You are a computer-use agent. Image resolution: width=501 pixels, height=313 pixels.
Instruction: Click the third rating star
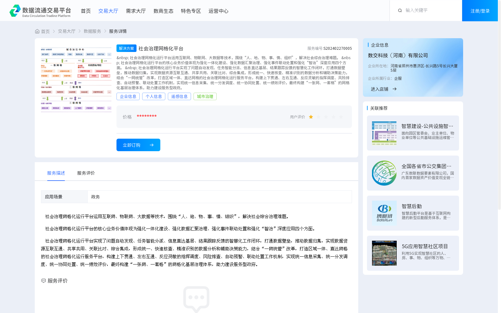coord(326,117)
